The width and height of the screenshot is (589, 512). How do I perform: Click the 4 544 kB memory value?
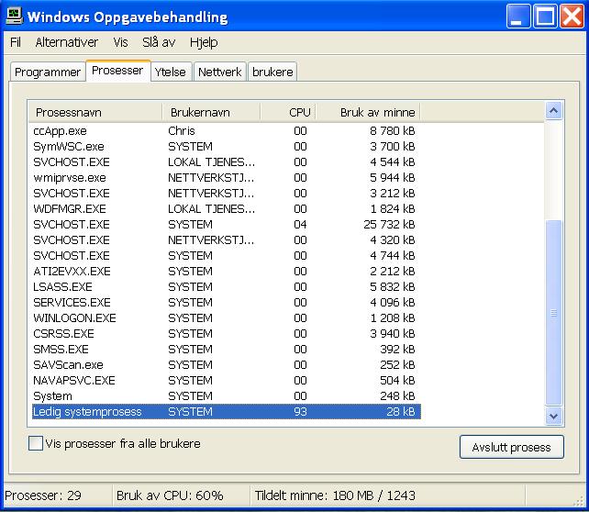pos(392,161)
